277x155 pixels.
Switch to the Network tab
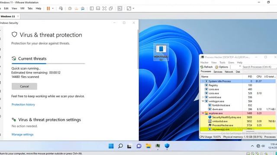coord(229,72)
